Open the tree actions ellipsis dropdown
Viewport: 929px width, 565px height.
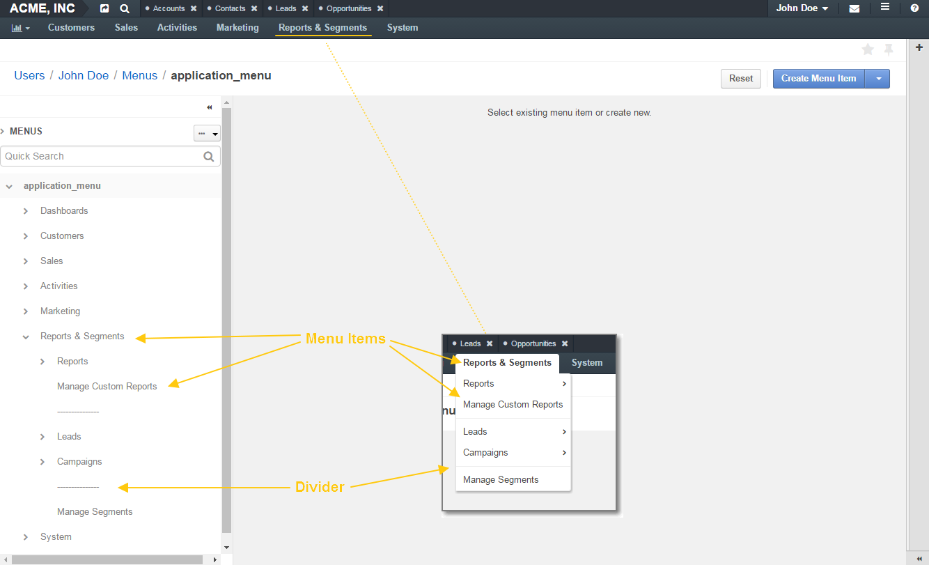(207, 133)
